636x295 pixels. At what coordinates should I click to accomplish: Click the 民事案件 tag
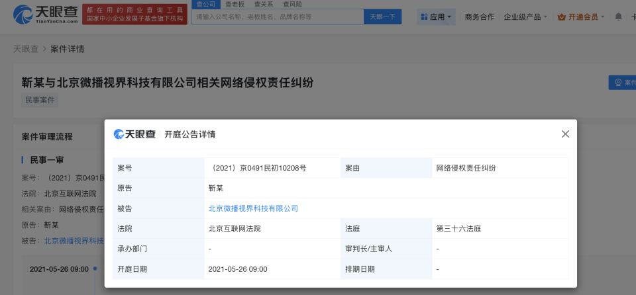[40, 100]
